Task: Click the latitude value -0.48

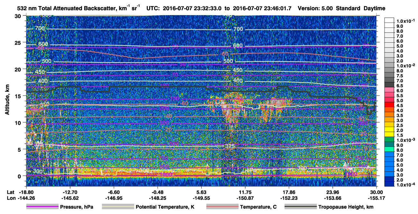Action: (x=157, y=192)
